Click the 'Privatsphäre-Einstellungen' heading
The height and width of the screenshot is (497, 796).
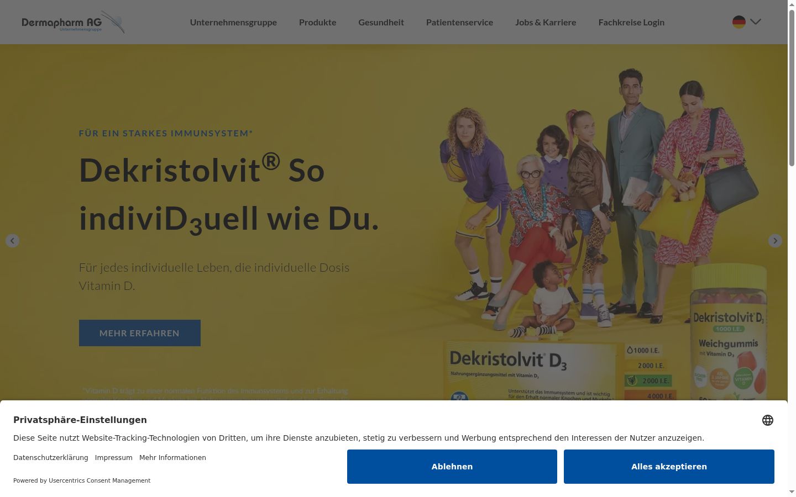click(x=80, y=420)
